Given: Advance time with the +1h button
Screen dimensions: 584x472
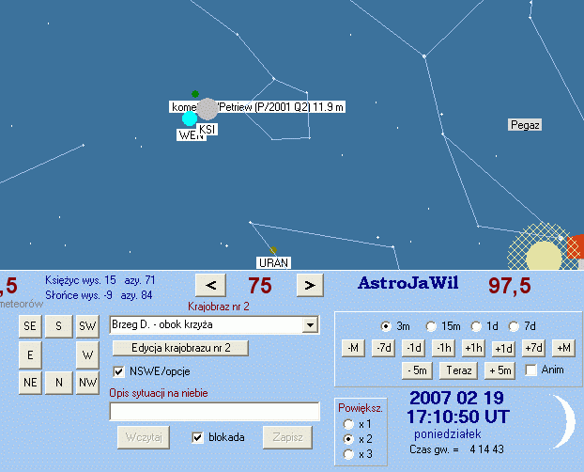Looking at the screenshot, I should click(472, 348).
